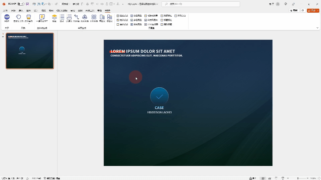Click the 科技风 item in the toolbox group
Viewport: 321px width, 180px height.
tap(151, 20)
